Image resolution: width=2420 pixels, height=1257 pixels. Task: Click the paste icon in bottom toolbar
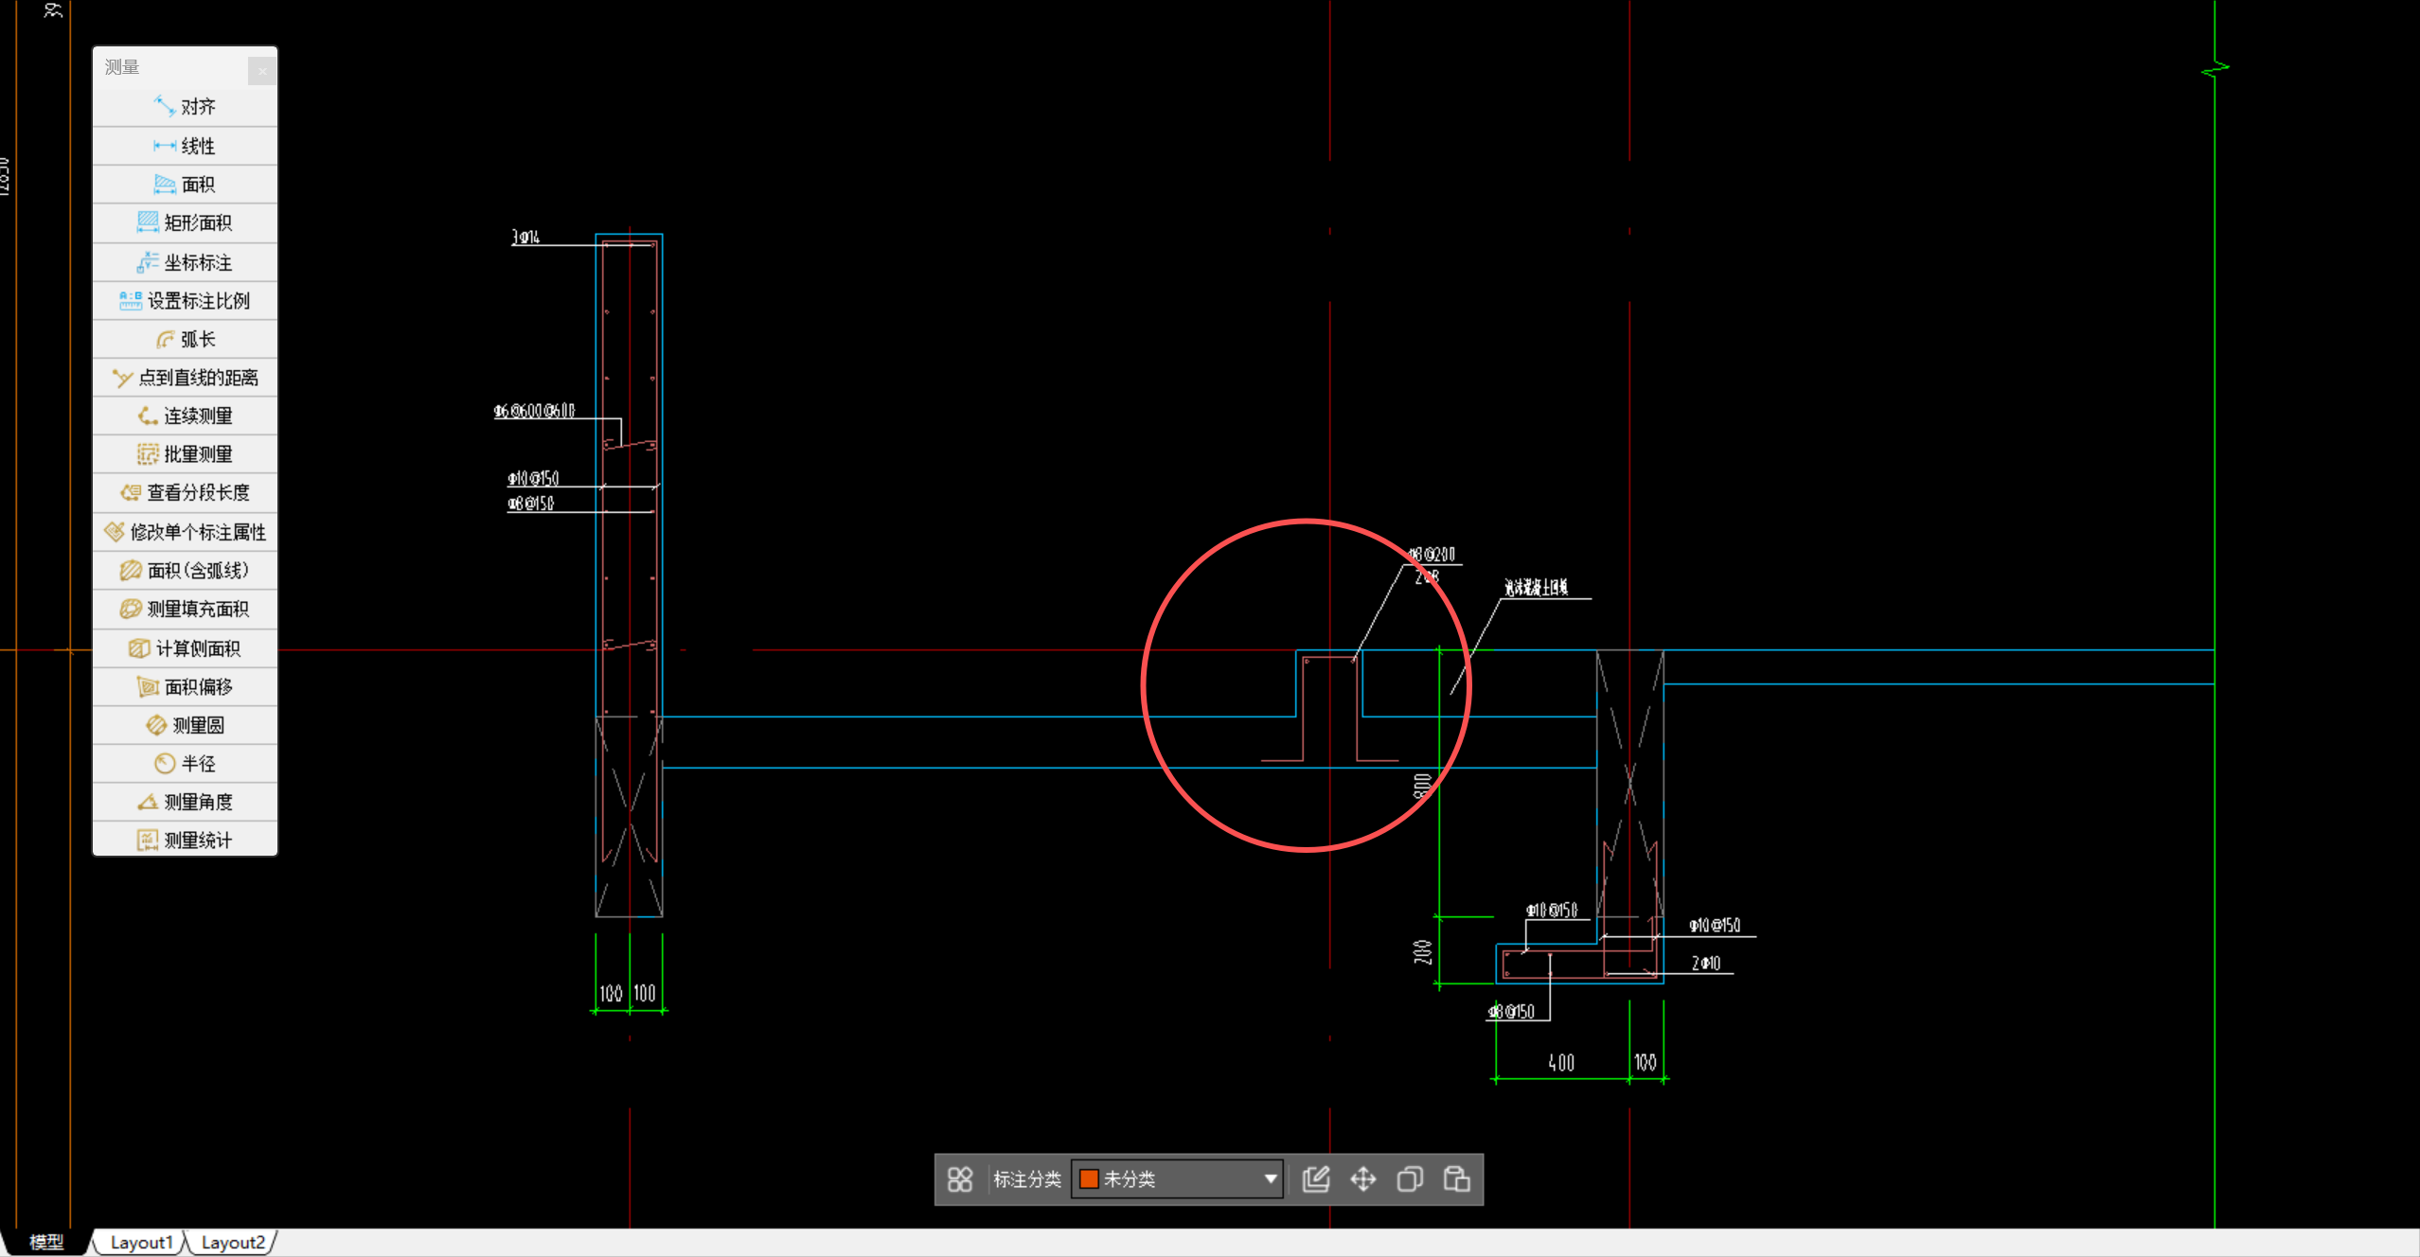[x=1456, y=1178]
